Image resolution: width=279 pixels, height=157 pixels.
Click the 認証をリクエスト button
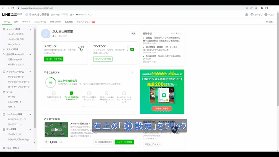tap(153, 144)
